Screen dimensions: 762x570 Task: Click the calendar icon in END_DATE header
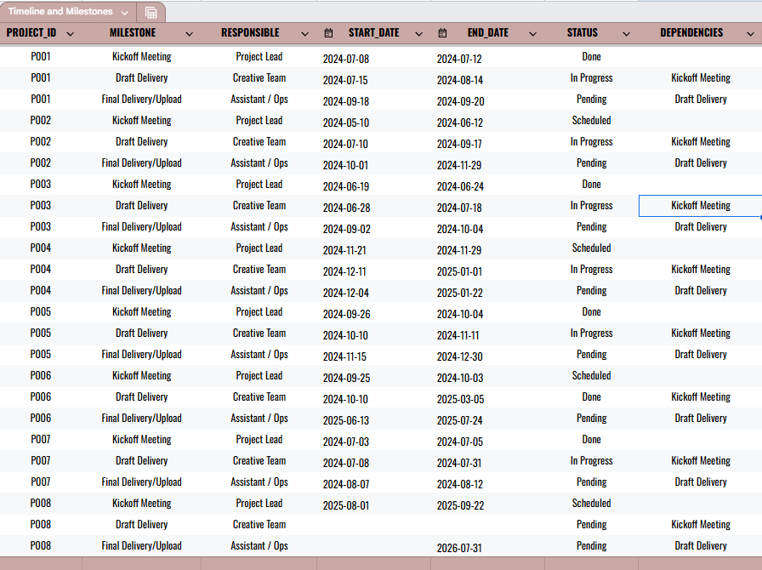point(442,33)
